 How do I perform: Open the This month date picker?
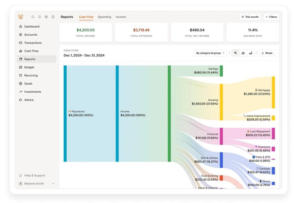(250, 17)
